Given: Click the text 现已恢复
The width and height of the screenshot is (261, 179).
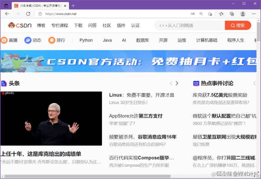Looking at the screenshot, I should click(x=201, y=144).
